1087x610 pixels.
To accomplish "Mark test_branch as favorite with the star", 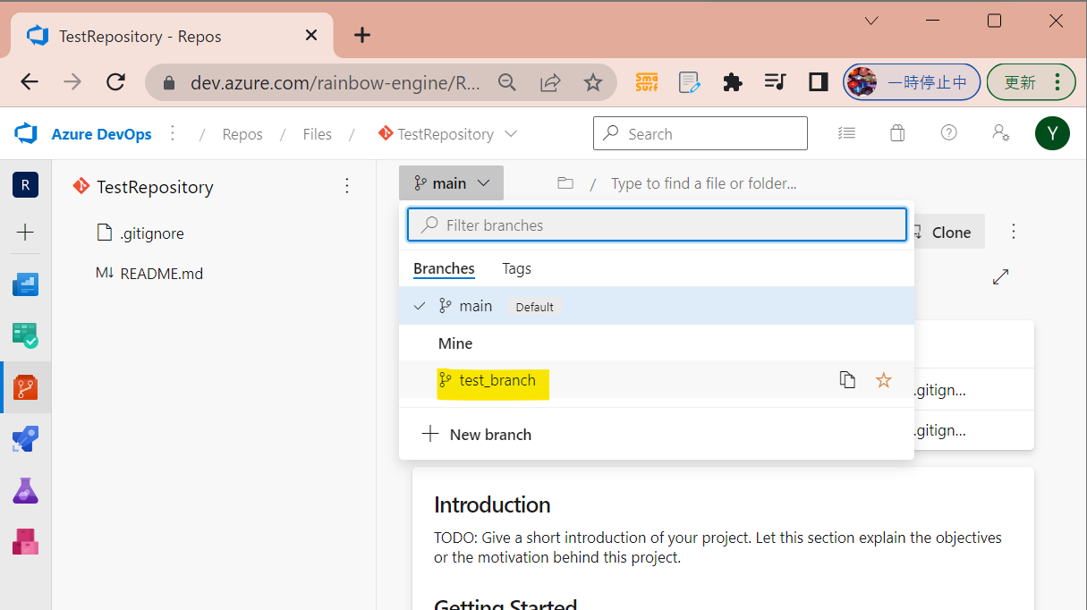I will 884,380.
